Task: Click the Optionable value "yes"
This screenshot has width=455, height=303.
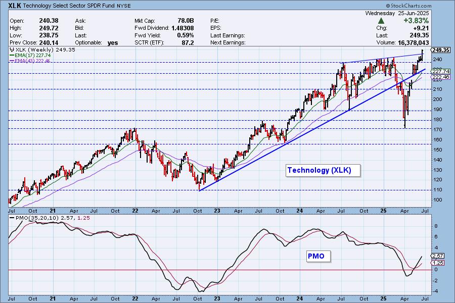Action: 113,43
